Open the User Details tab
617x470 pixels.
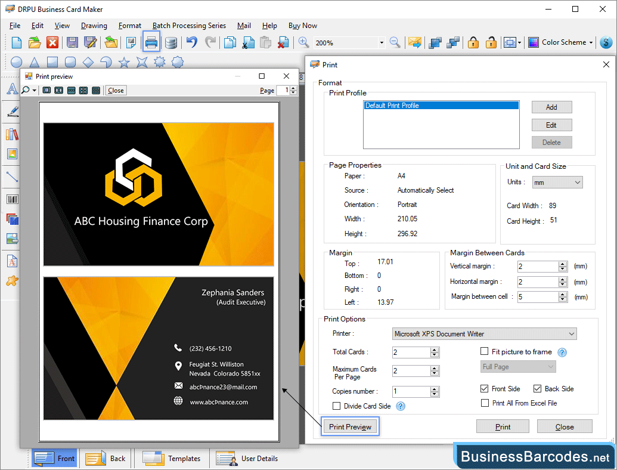click(x=247, y=459)
